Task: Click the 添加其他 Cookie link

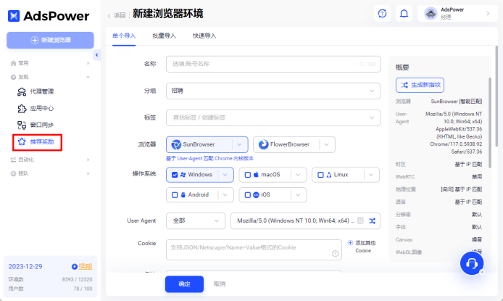Action: point(365,247)
